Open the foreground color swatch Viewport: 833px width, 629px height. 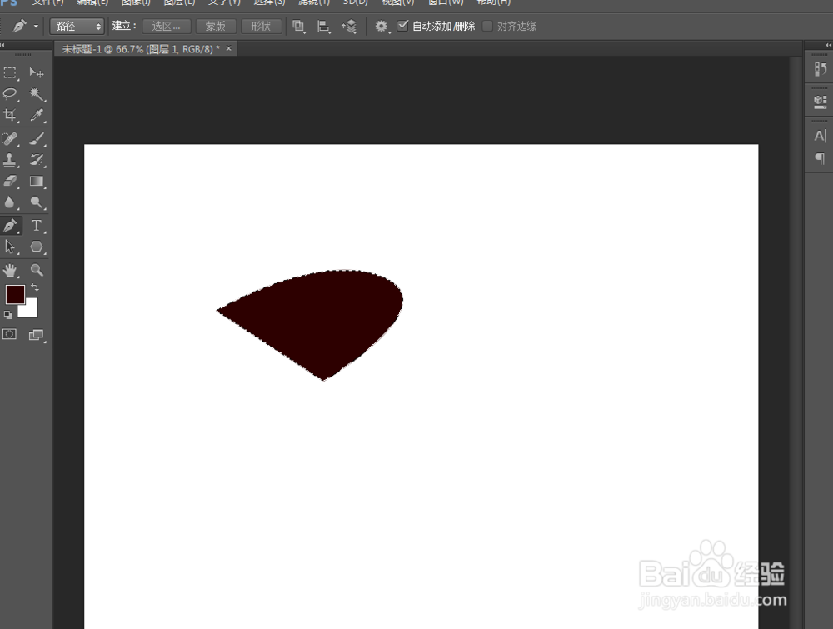point(15,294)
